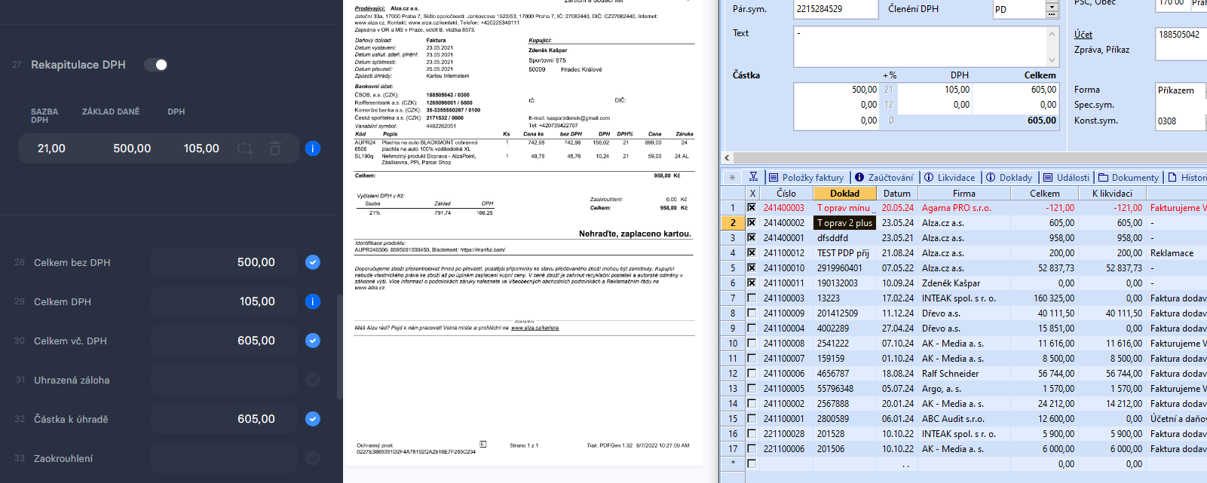Image resolution: width=1207 pixels, height=483 pixels.
Task: Click the up arrow of the Text field scrollbar
Action: tap(1052, 33)
